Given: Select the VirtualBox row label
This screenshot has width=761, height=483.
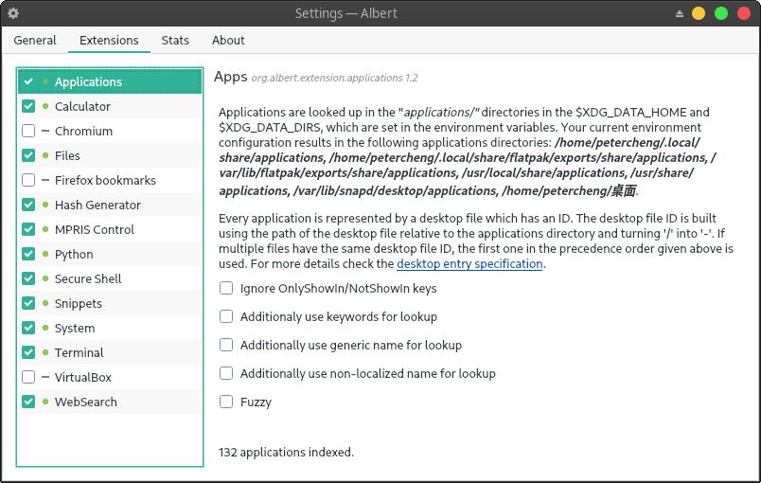Looking at the screenshot, I should [x=83, y=377].
